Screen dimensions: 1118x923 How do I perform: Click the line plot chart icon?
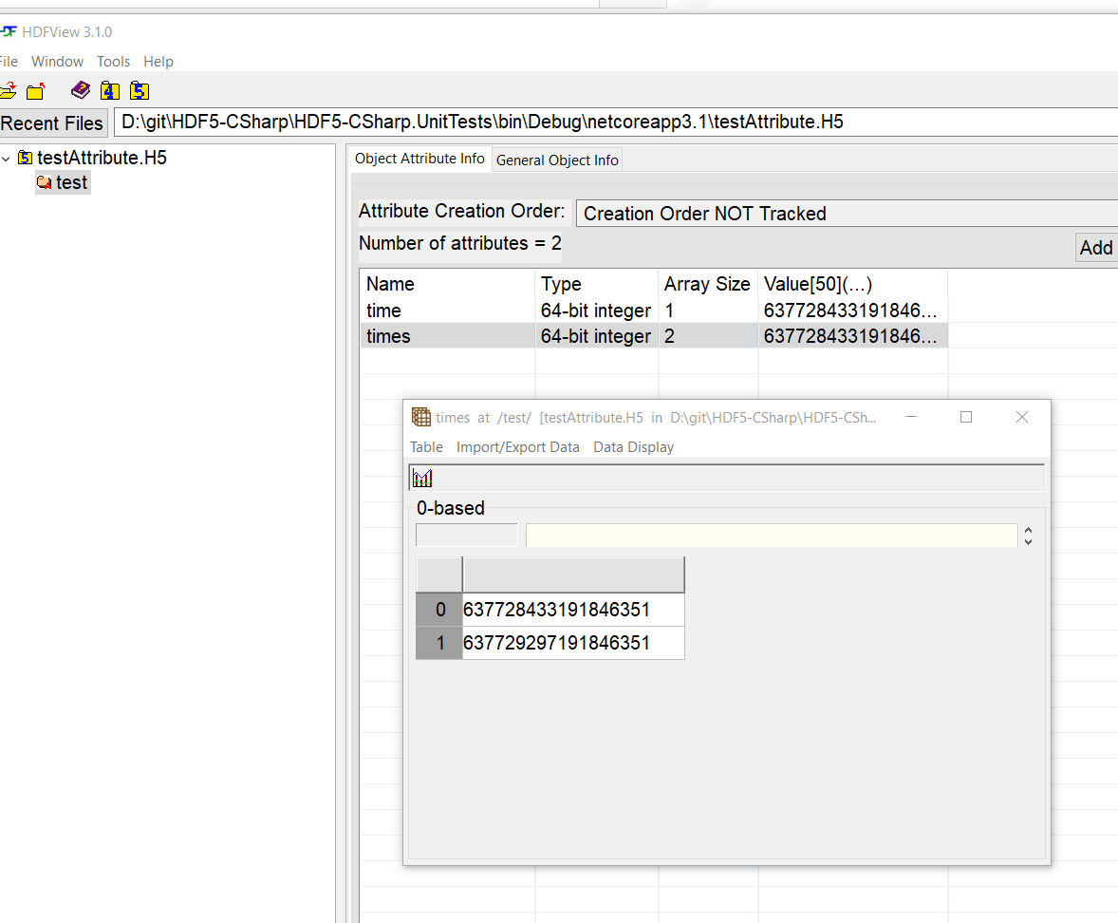click(422, 478)
